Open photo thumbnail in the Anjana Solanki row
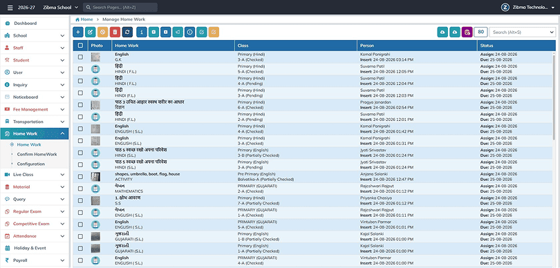Viewport: 560px width, 268px height. point(95,177)
